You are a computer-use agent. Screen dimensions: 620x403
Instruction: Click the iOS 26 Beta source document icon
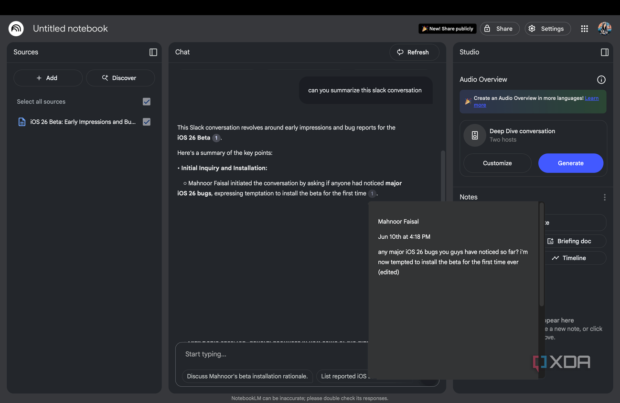tap(22, 122)
